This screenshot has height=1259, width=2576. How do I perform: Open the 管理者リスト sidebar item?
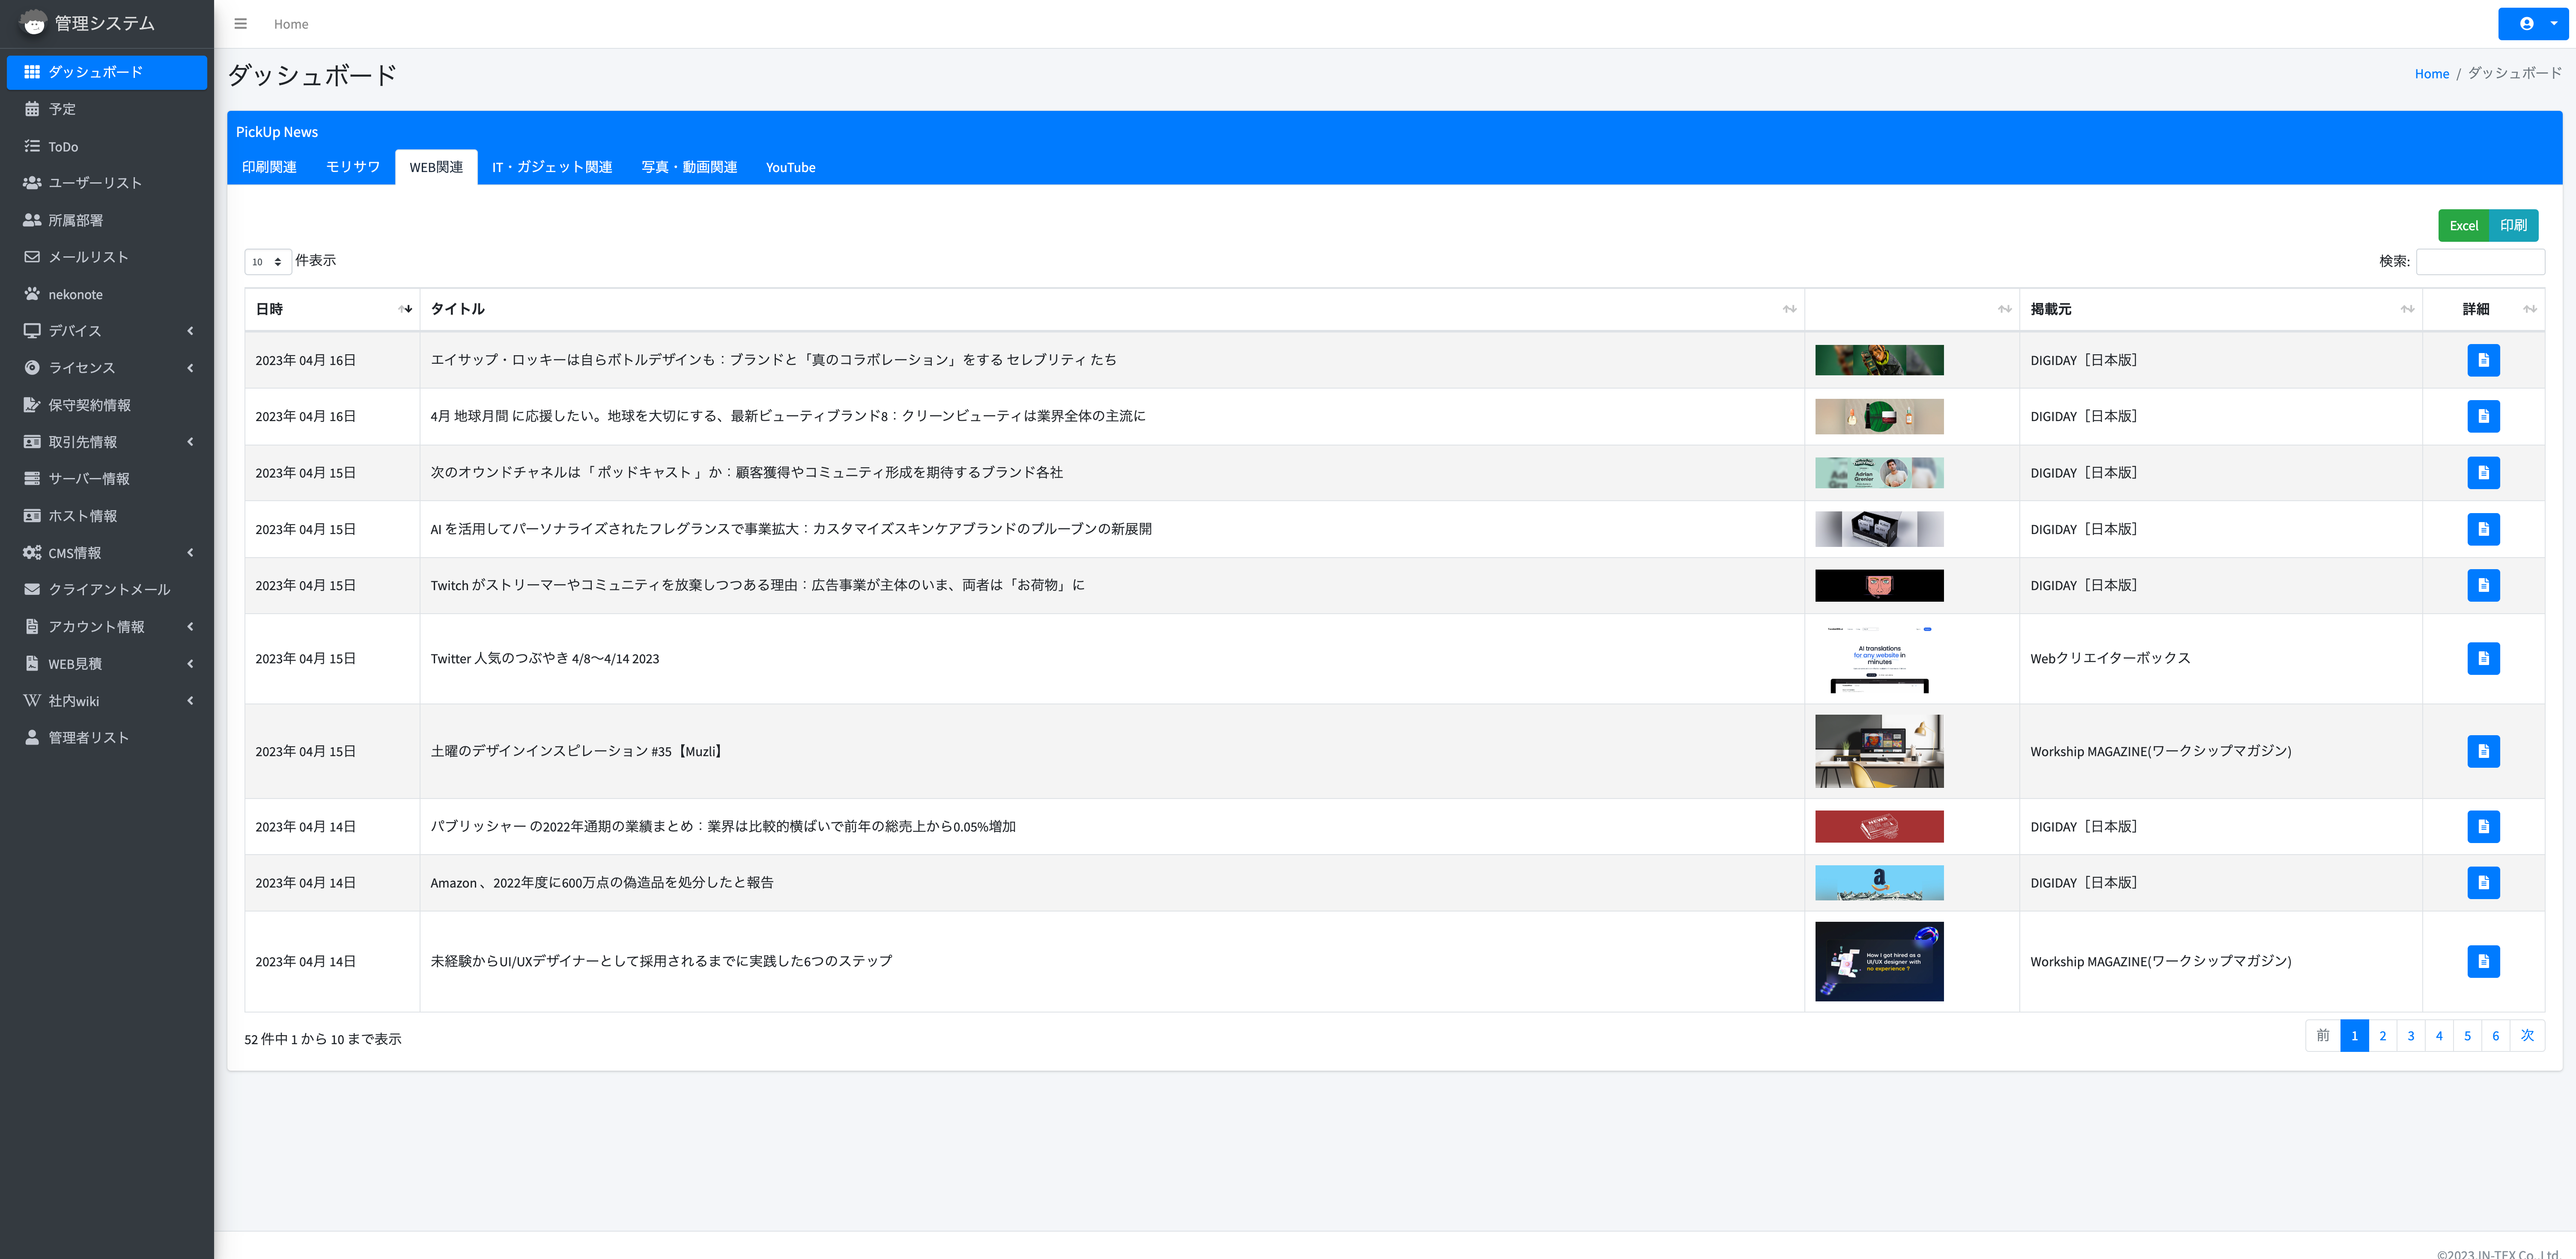pos(88,737)
